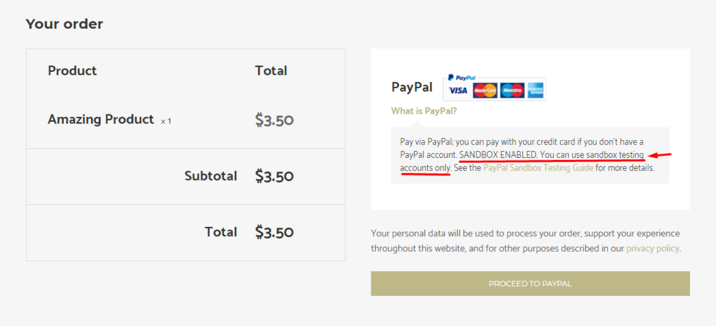The image size is (716, 326).
Task: Click the Subtotal amount $3.50
Action: click(274, 176)
